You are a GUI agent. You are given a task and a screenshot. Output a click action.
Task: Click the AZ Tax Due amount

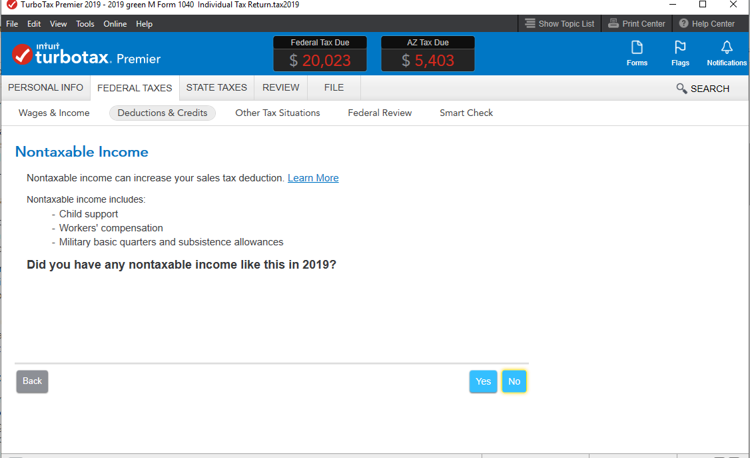click(x=428, y=60)
